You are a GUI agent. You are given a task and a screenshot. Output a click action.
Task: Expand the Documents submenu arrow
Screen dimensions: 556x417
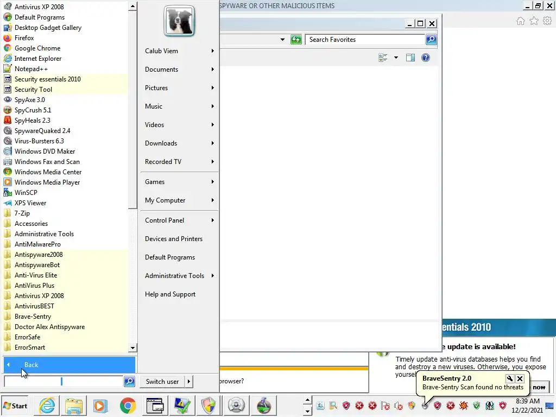[212, 69]
